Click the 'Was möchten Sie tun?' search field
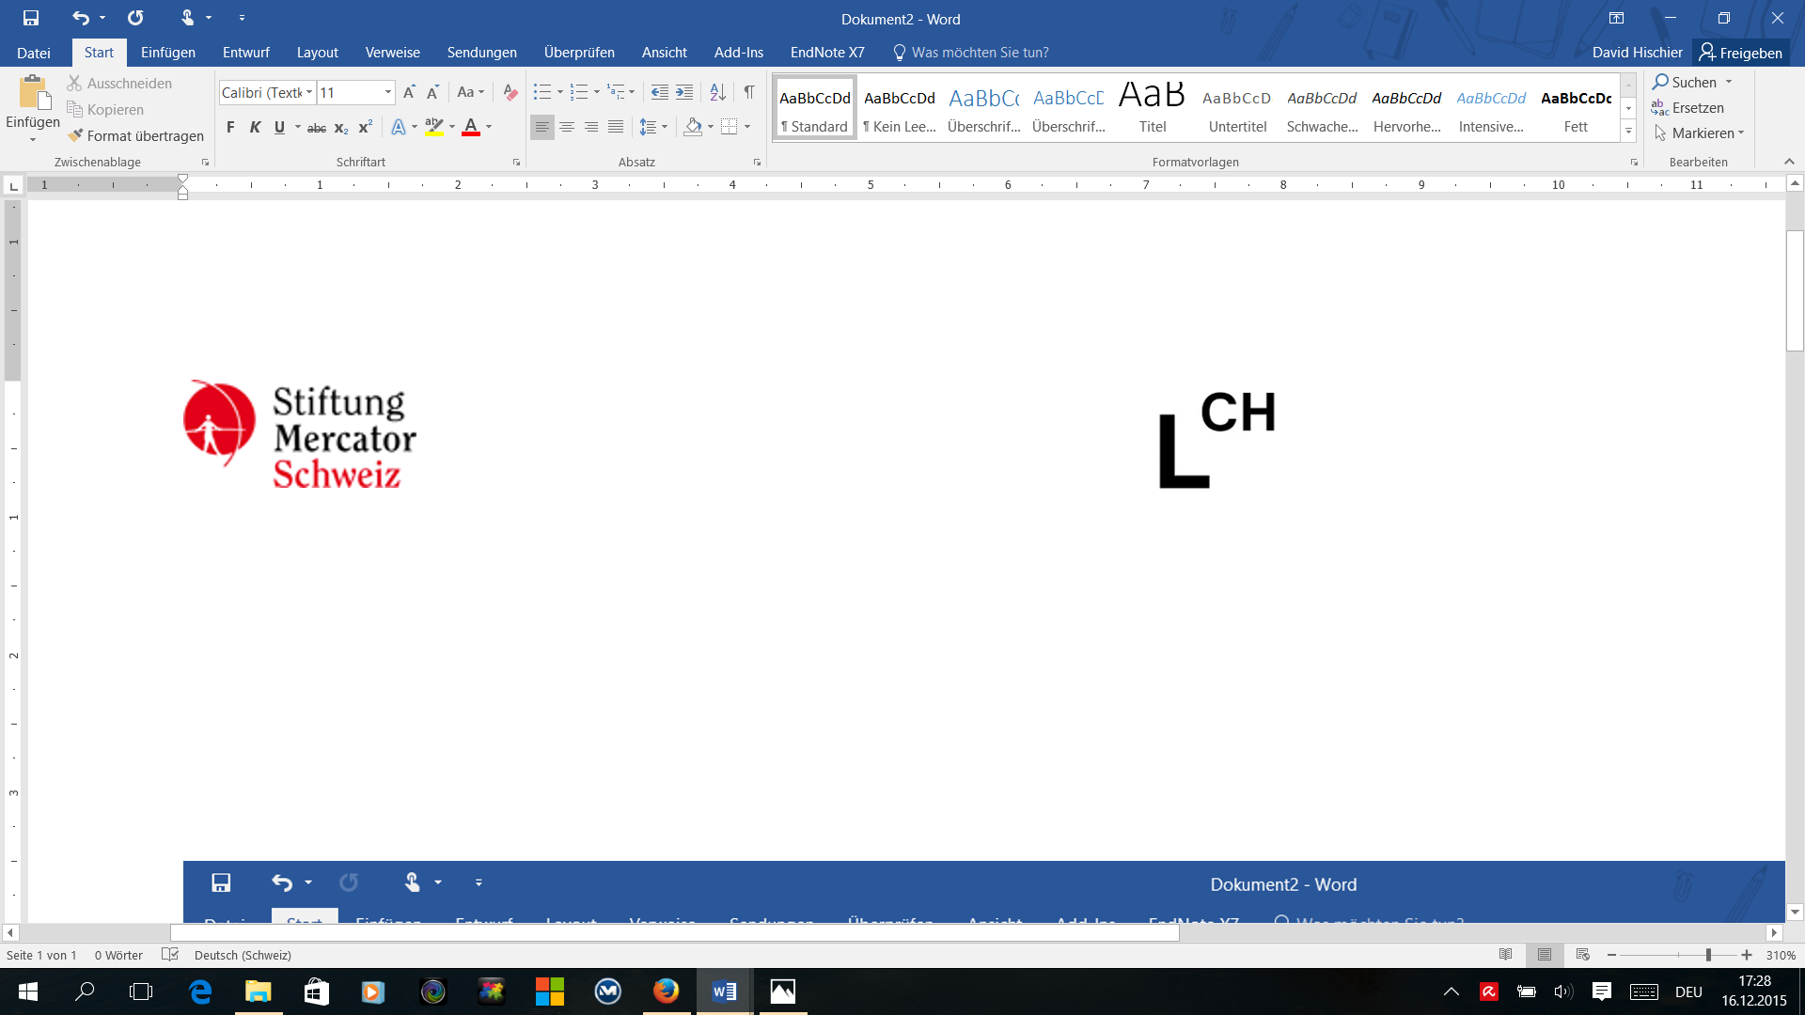The height and width of the screenshot is (1015, 1805). click(x=971, y=53)
